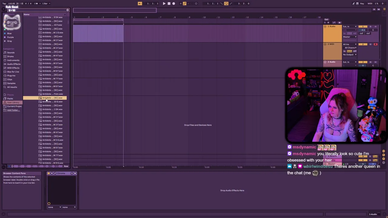Click Add Folder... link
Viewport: 388px width, 218px height.
coord(13,110)
